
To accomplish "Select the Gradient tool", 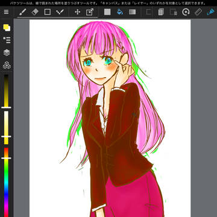I will point(132,12).
